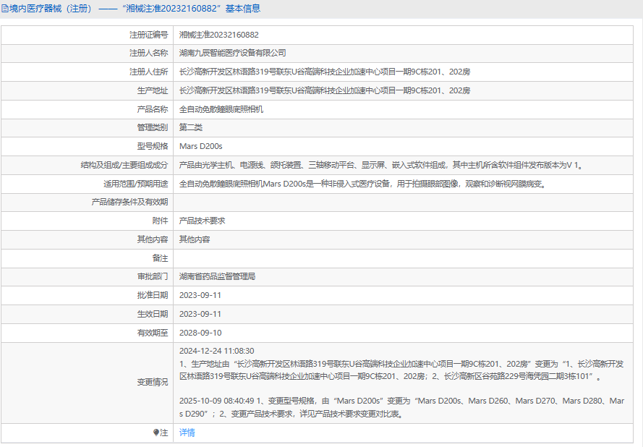The height and width of the screenshot is (447, 643).
Task: Click the 附件 row label
Action: (160, 221)
